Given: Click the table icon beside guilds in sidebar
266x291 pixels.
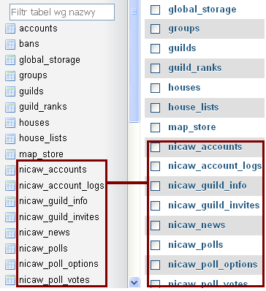Looking at the screenshot, I should (10, 91).
